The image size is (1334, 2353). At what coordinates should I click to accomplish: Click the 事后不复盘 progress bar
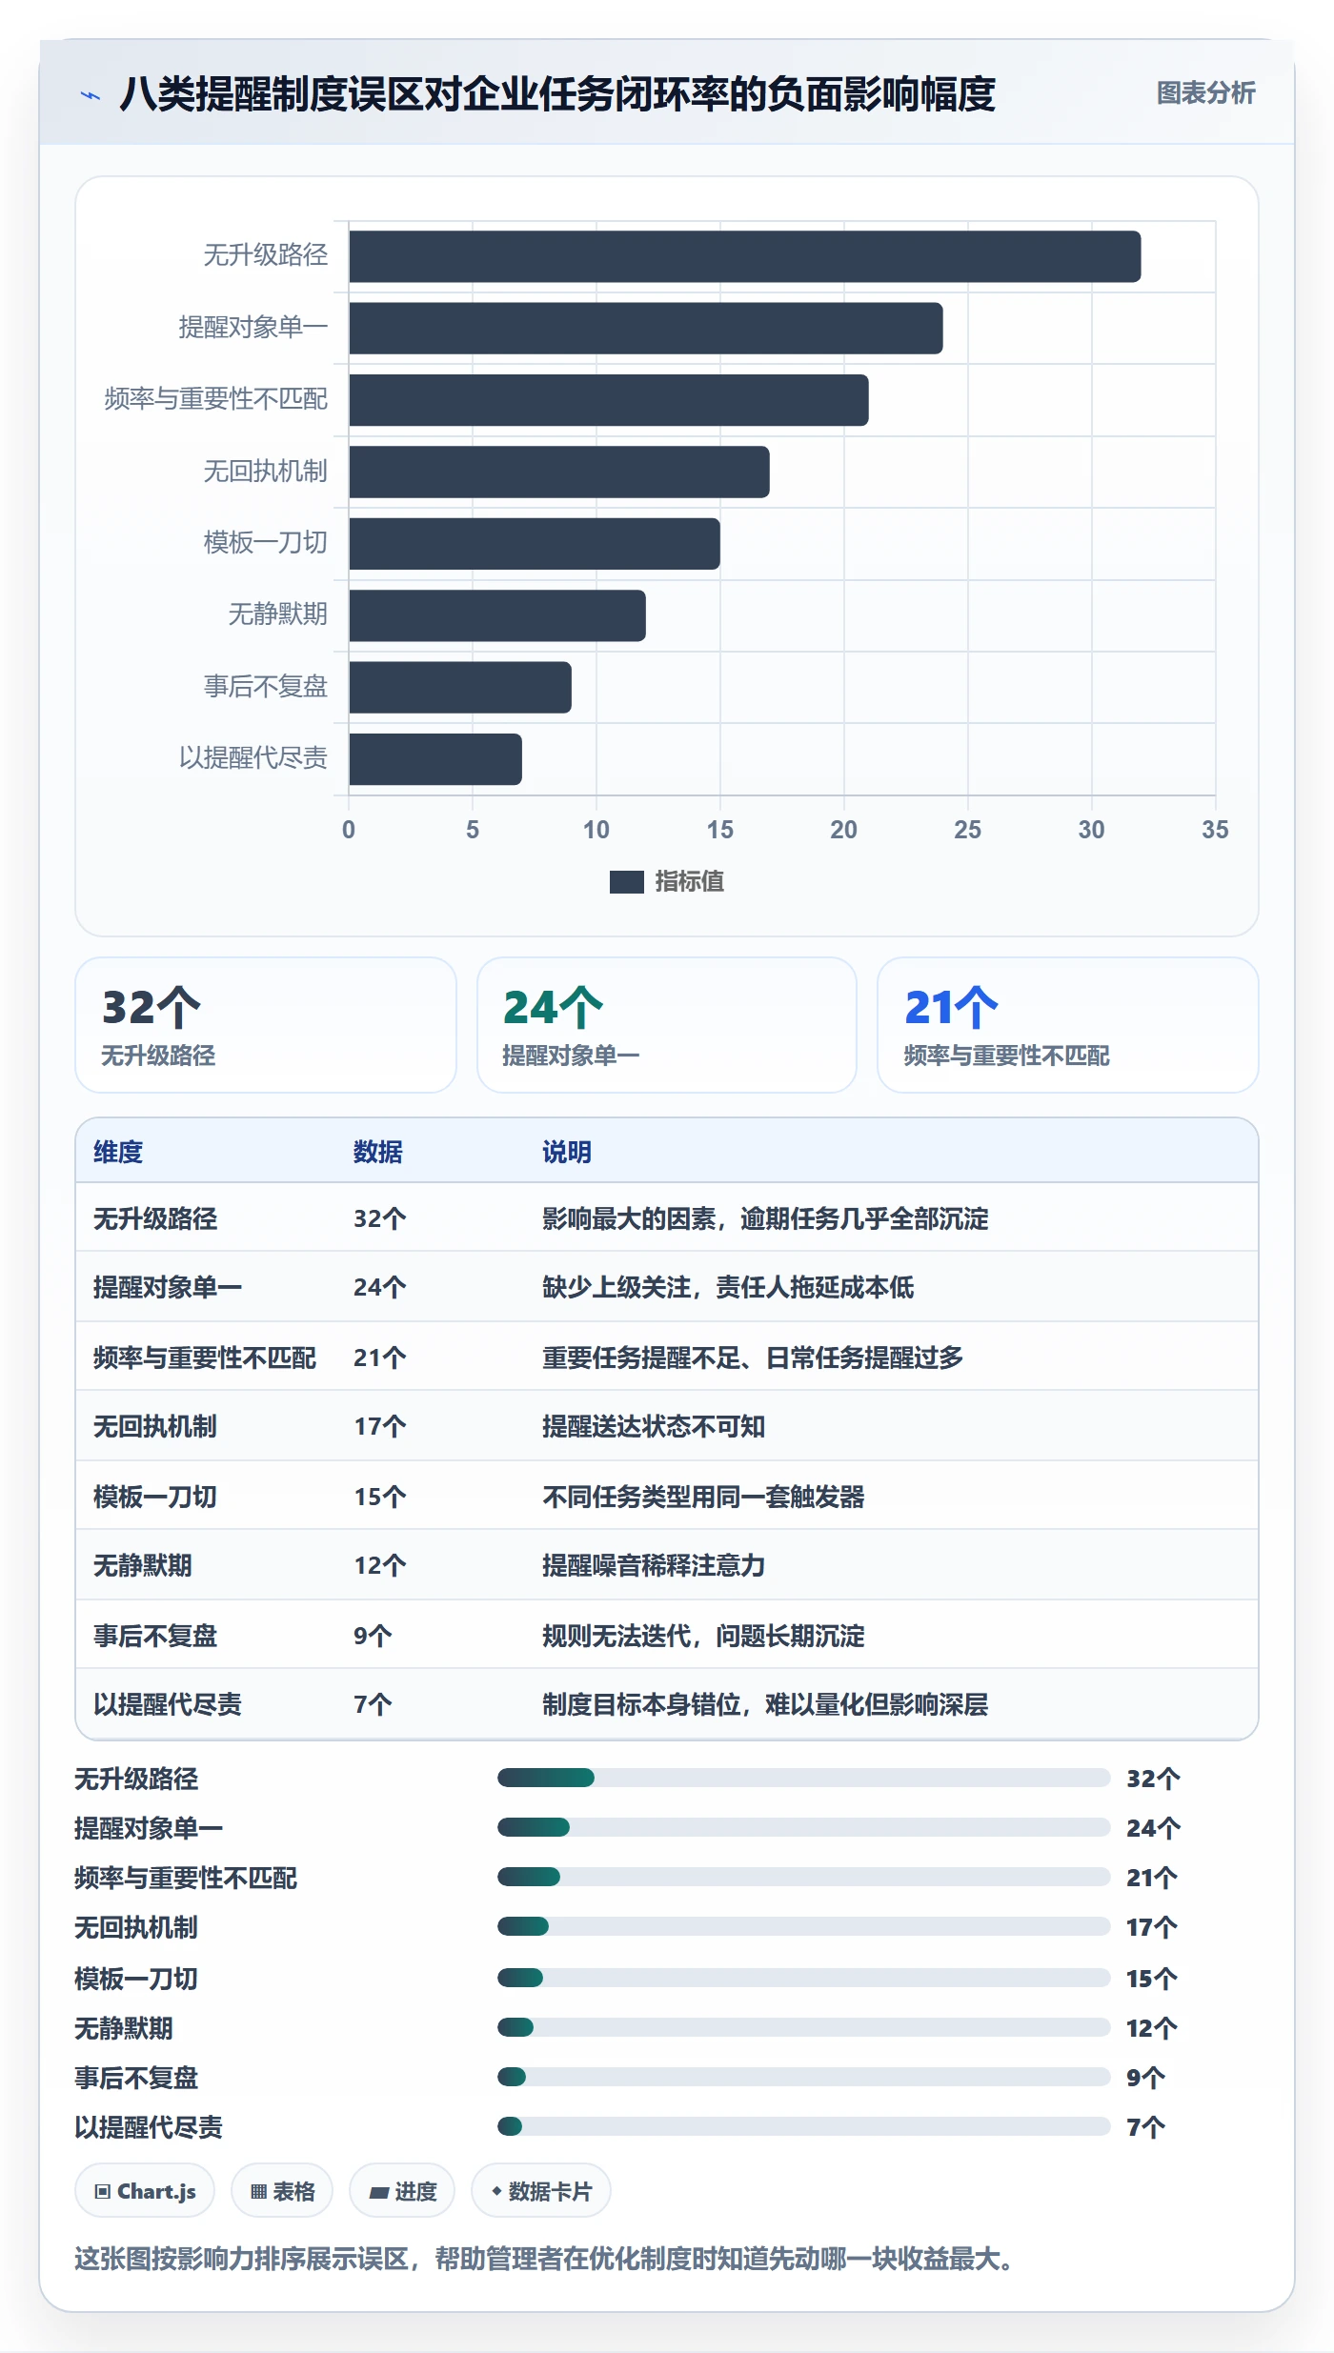coord(803,2077)
